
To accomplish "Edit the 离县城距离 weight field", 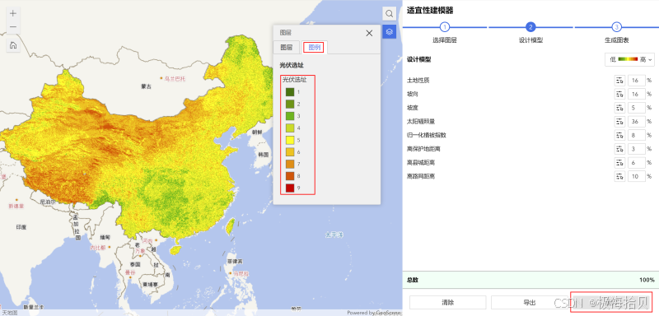I will pos(637,163).
